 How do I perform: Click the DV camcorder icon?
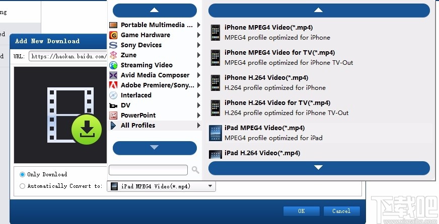point(113,105)
